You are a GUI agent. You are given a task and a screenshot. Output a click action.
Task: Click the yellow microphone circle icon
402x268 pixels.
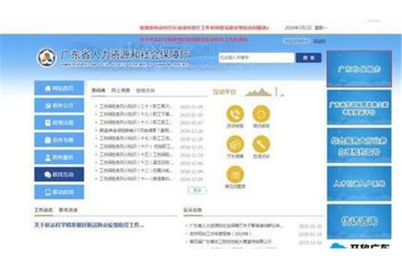coord(261,144)
